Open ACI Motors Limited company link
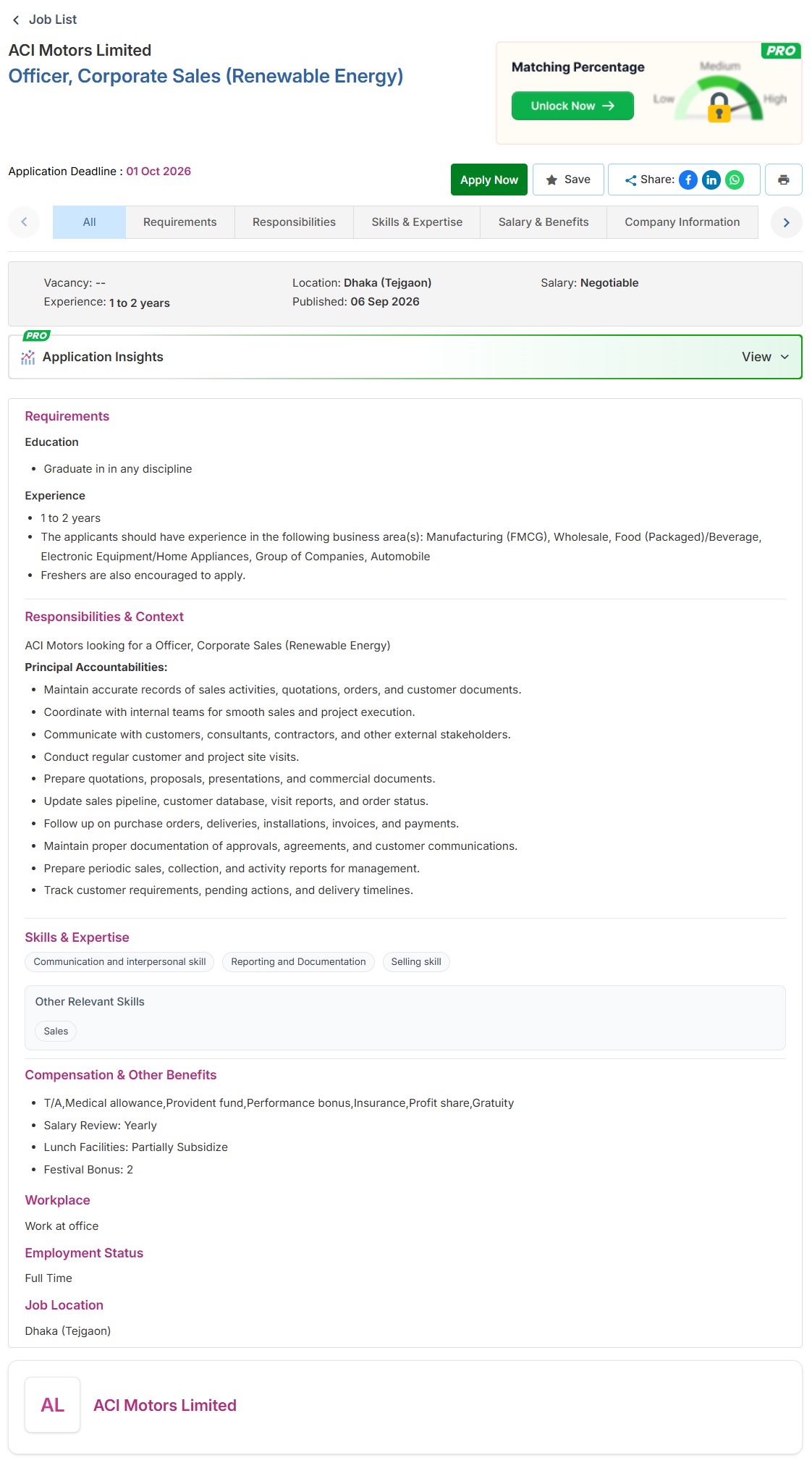This screenshot has width=812, height=1463. pyautogui.click(x=165, y=1405)
